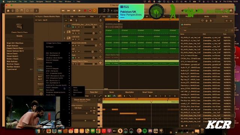The width and height of the screenshot is (240, 135).
Task: Click the Classic Electric Piano pan knob
Action: pyautogui.click(x=100, y=63)
